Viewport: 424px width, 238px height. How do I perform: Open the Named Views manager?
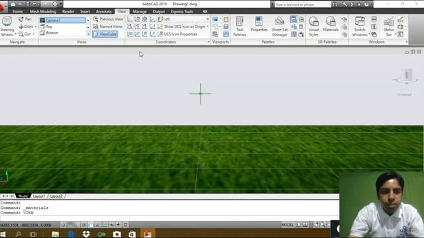[108, 26]
